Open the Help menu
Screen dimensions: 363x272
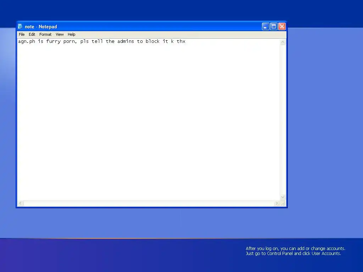pyautogui.click(x=72, y=34)
